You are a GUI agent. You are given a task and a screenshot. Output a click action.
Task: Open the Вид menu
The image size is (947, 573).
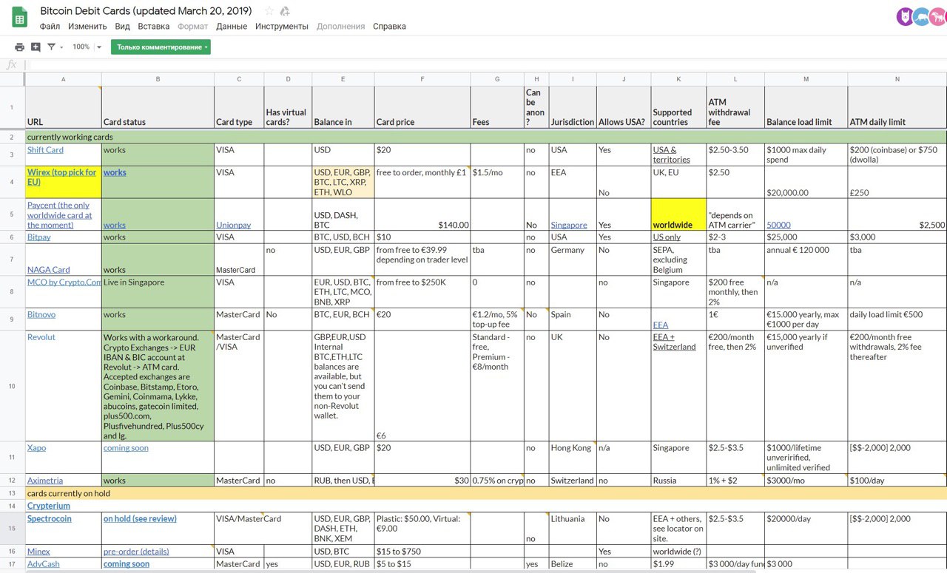click(122, 26)
